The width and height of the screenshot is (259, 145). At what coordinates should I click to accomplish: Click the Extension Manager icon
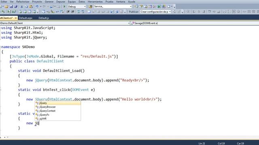(164, 6)
